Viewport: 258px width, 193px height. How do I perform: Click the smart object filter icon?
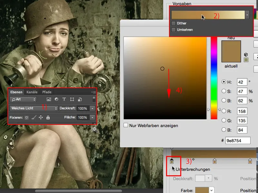tap(80, 99)
